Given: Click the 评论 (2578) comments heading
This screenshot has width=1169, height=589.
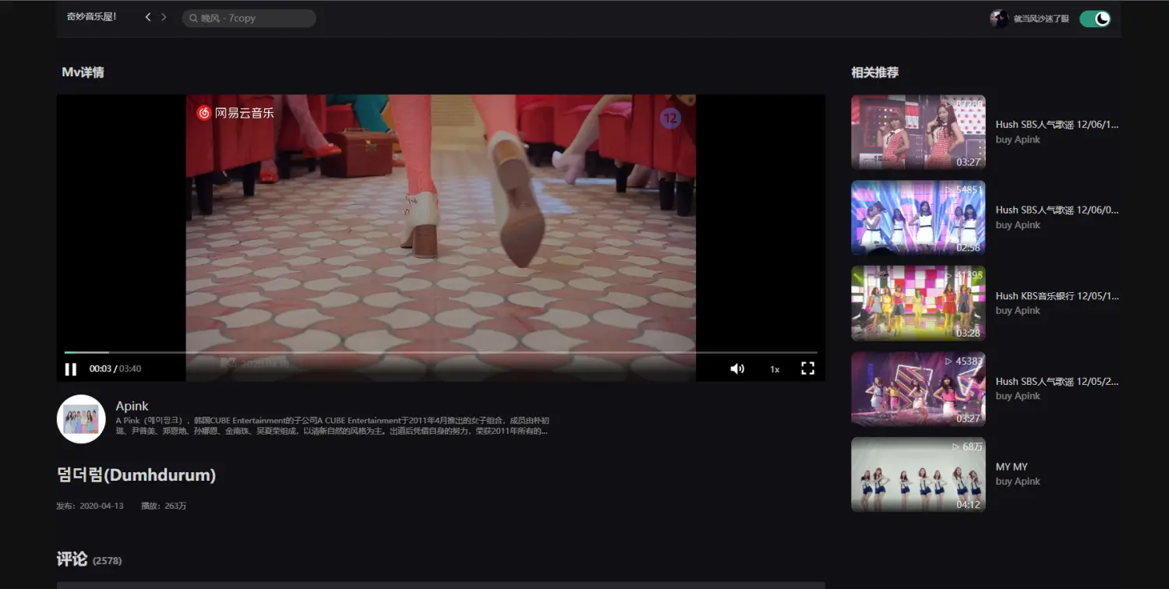Looking at the screenshot, I should [x=90, y=559].
